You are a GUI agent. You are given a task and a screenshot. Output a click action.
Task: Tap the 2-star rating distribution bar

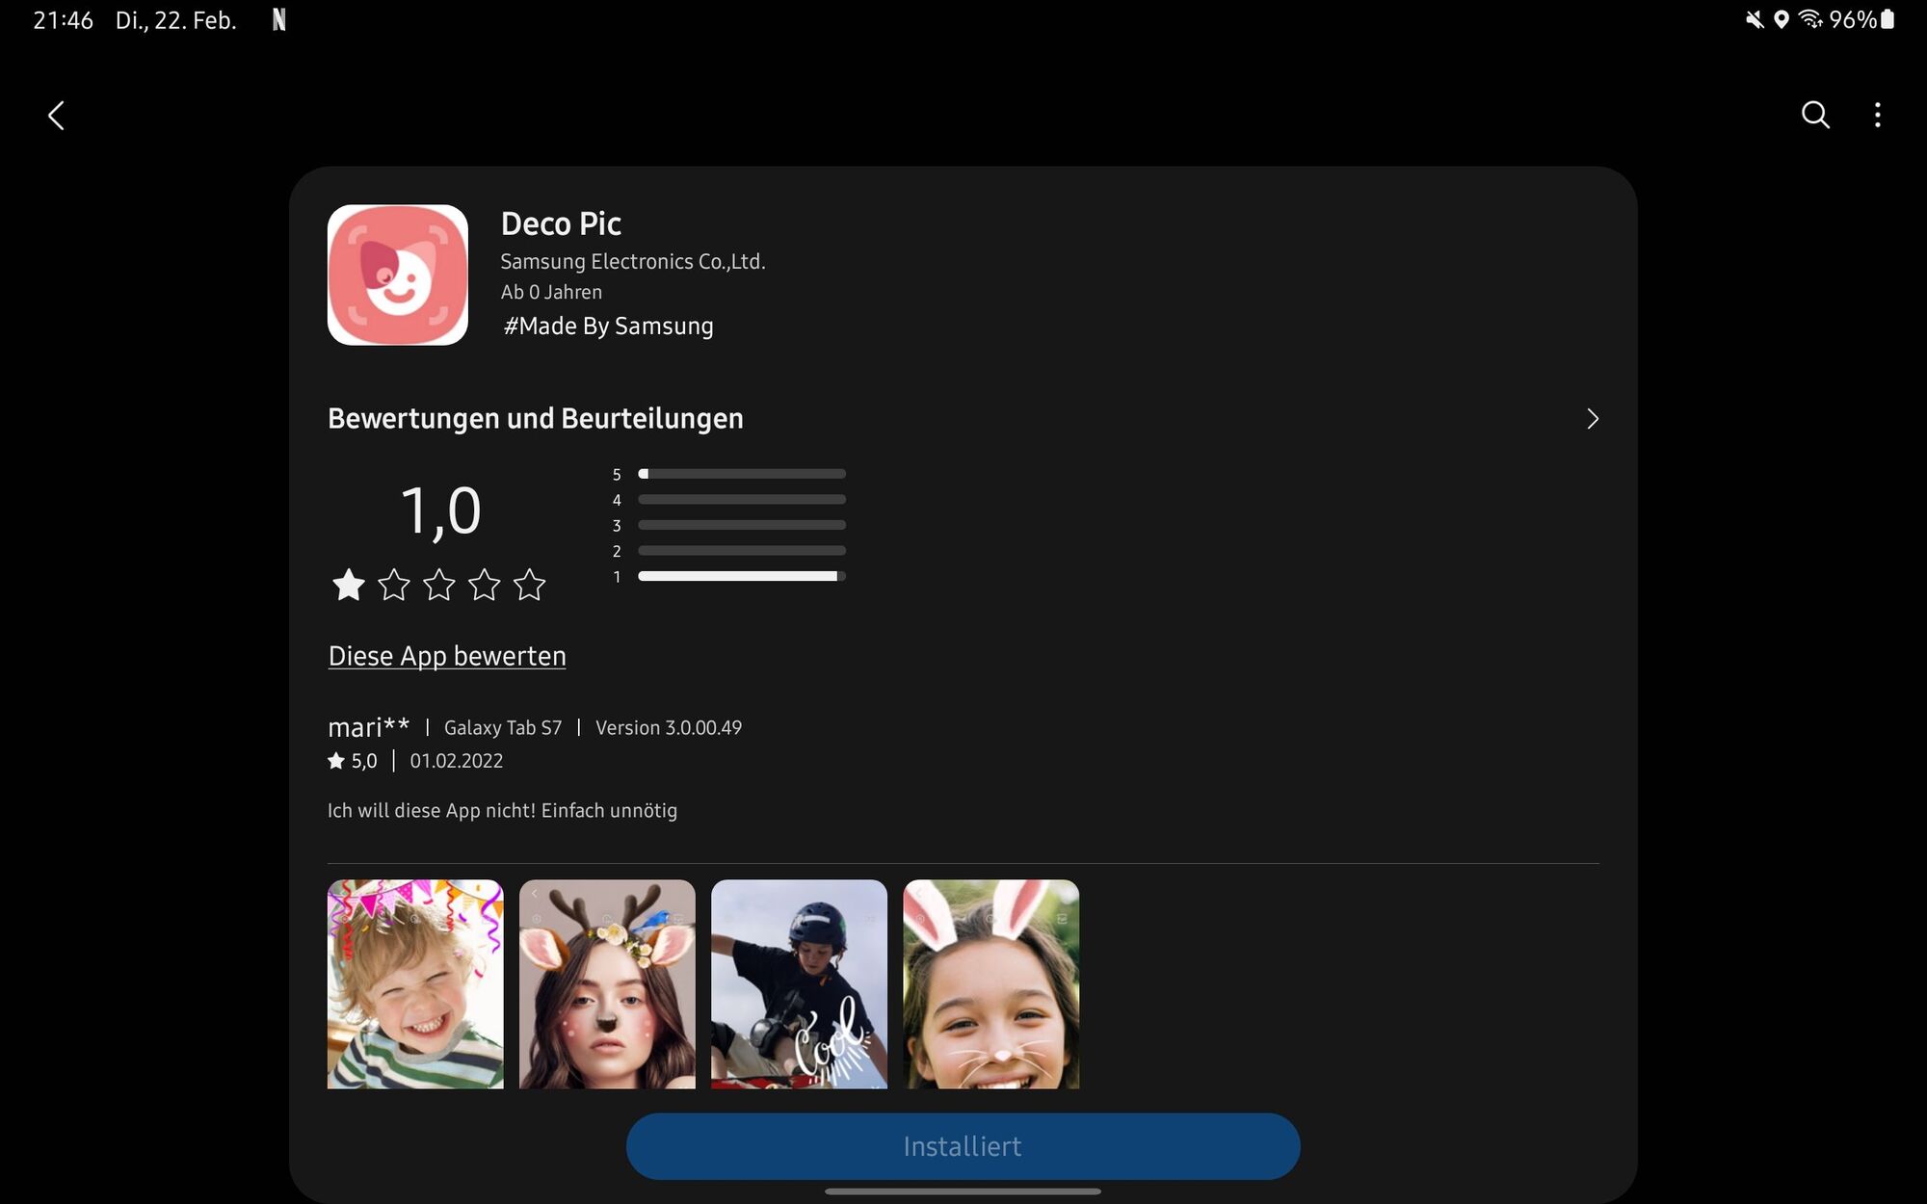[x=742, y=551]
